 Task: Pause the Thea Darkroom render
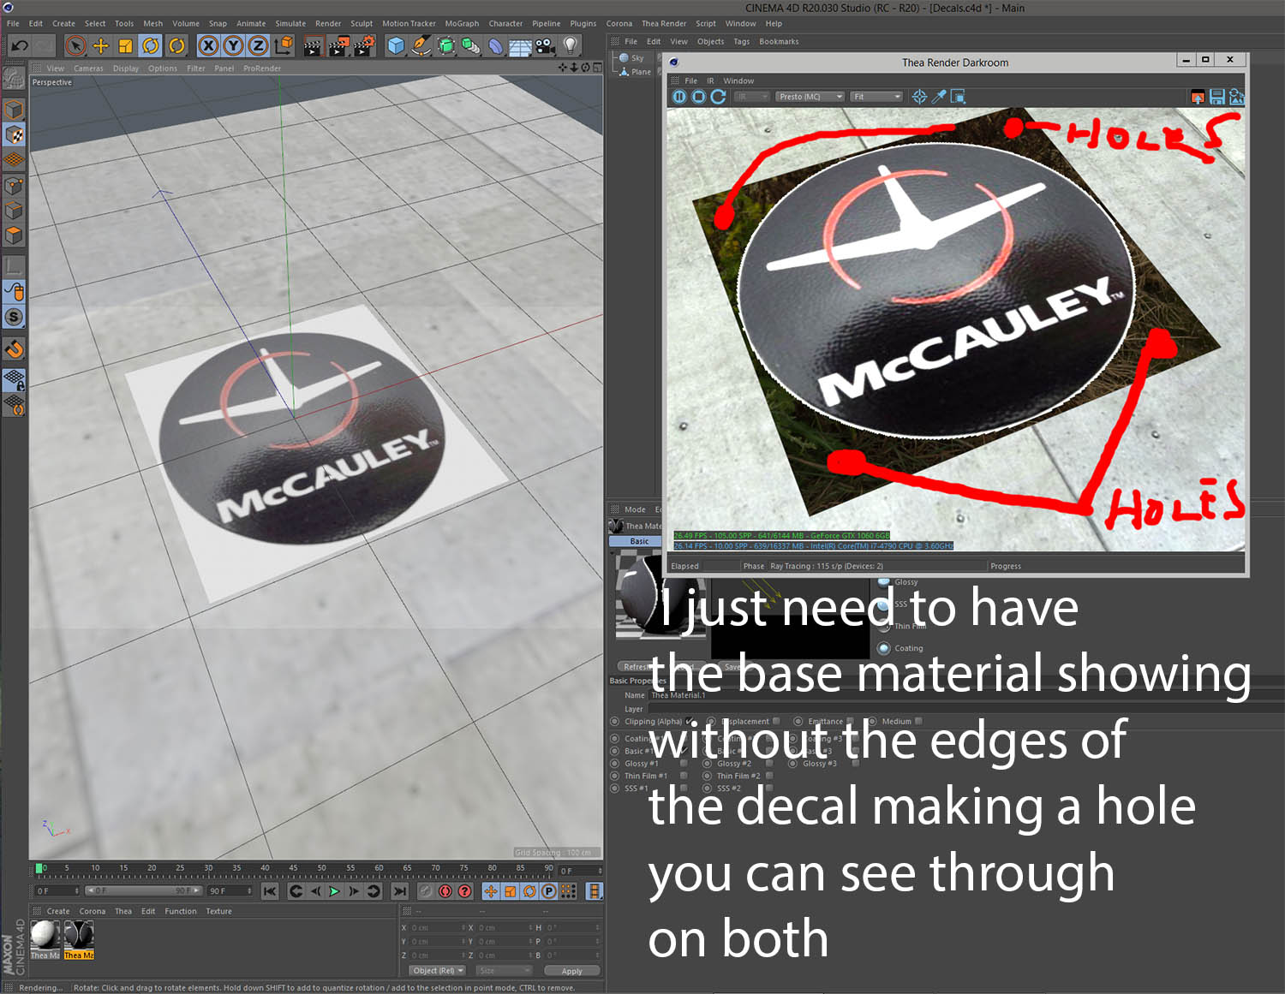(679, 97)
